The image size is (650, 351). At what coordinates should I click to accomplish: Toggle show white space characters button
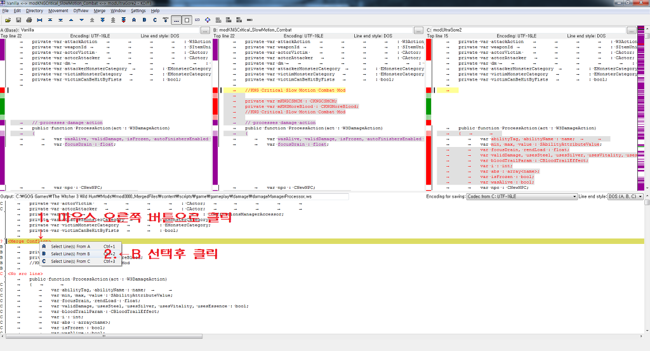click(x=176, y=20)
